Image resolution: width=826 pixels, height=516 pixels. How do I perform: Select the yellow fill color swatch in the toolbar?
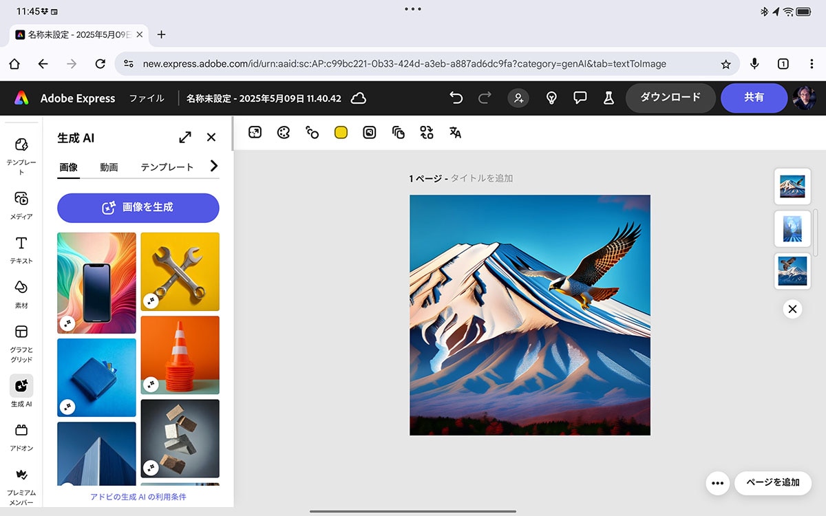(x=340, y=132)
